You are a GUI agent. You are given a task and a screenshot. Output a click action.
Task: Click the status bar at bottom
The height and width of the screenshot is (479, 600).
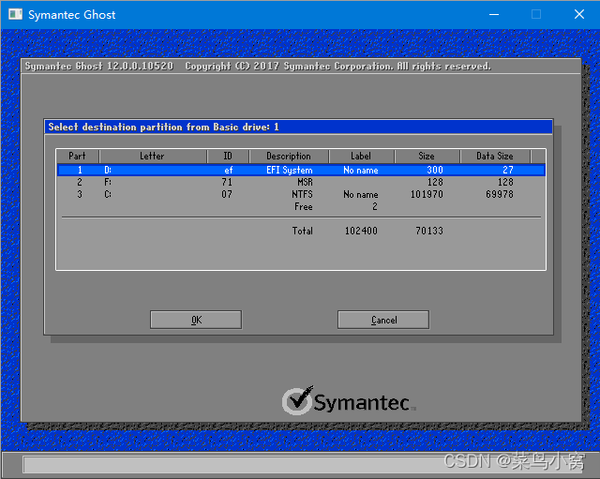(x=300, y=464)
